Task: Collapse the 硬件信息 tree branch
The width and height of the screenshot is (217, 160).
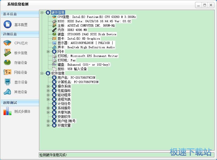Action: click(42, 12)
